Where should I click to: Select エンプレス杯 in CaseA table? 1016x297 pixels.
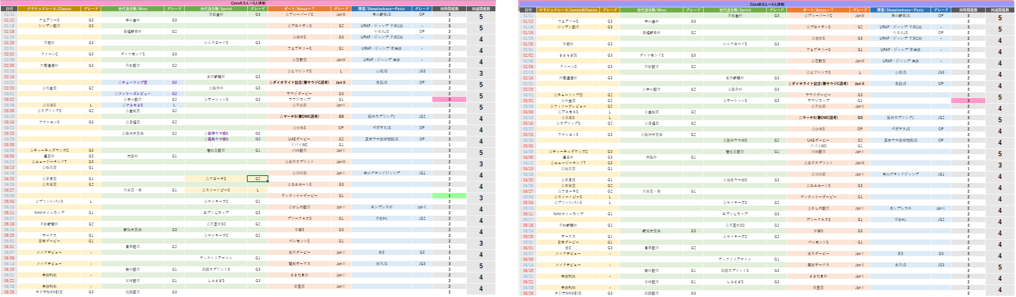(381, 207)
